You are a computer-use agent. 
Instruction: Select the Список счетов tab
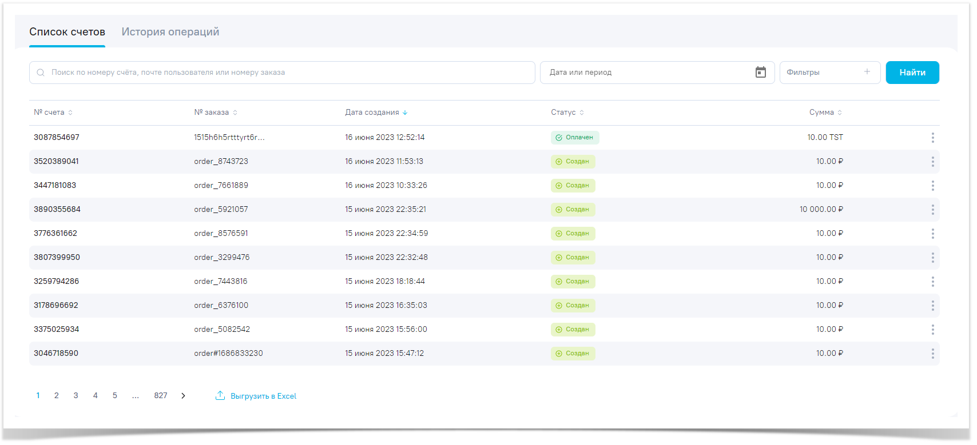pyautogui.click(x=67, y=32)
